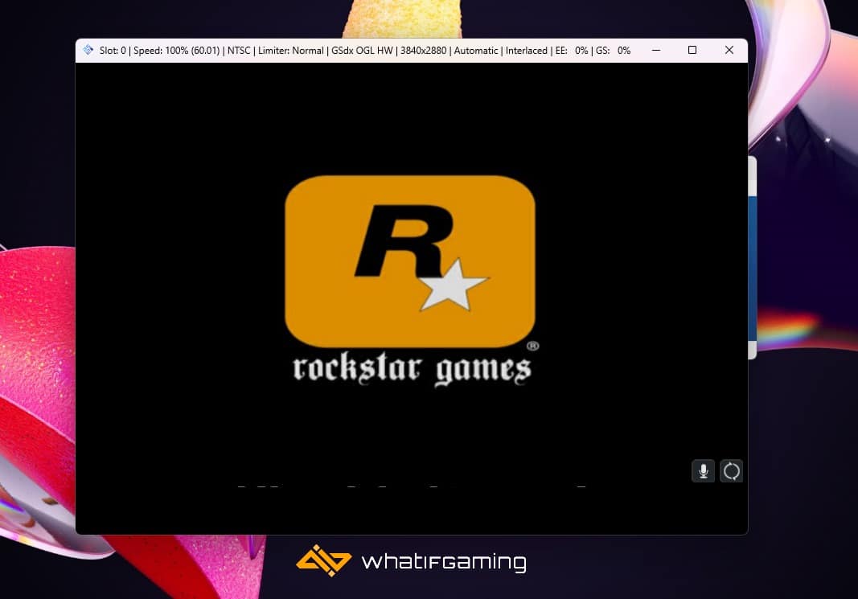Click the 'Speed: 100% (60.01)' title text
This screenshot has width=858, height=599.
click(177, 51)
